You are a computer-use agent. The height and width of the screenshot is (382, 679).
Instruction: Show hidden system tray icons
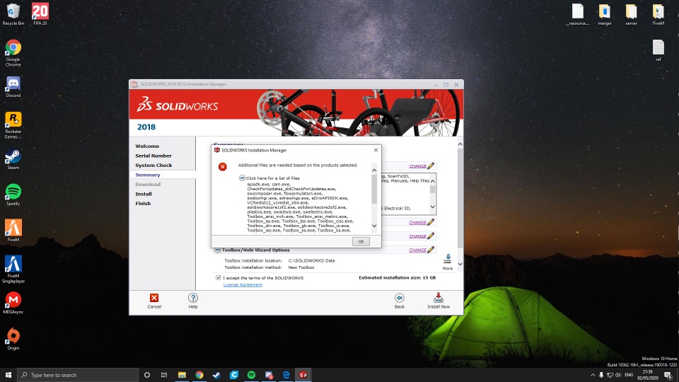click(593, 375)
